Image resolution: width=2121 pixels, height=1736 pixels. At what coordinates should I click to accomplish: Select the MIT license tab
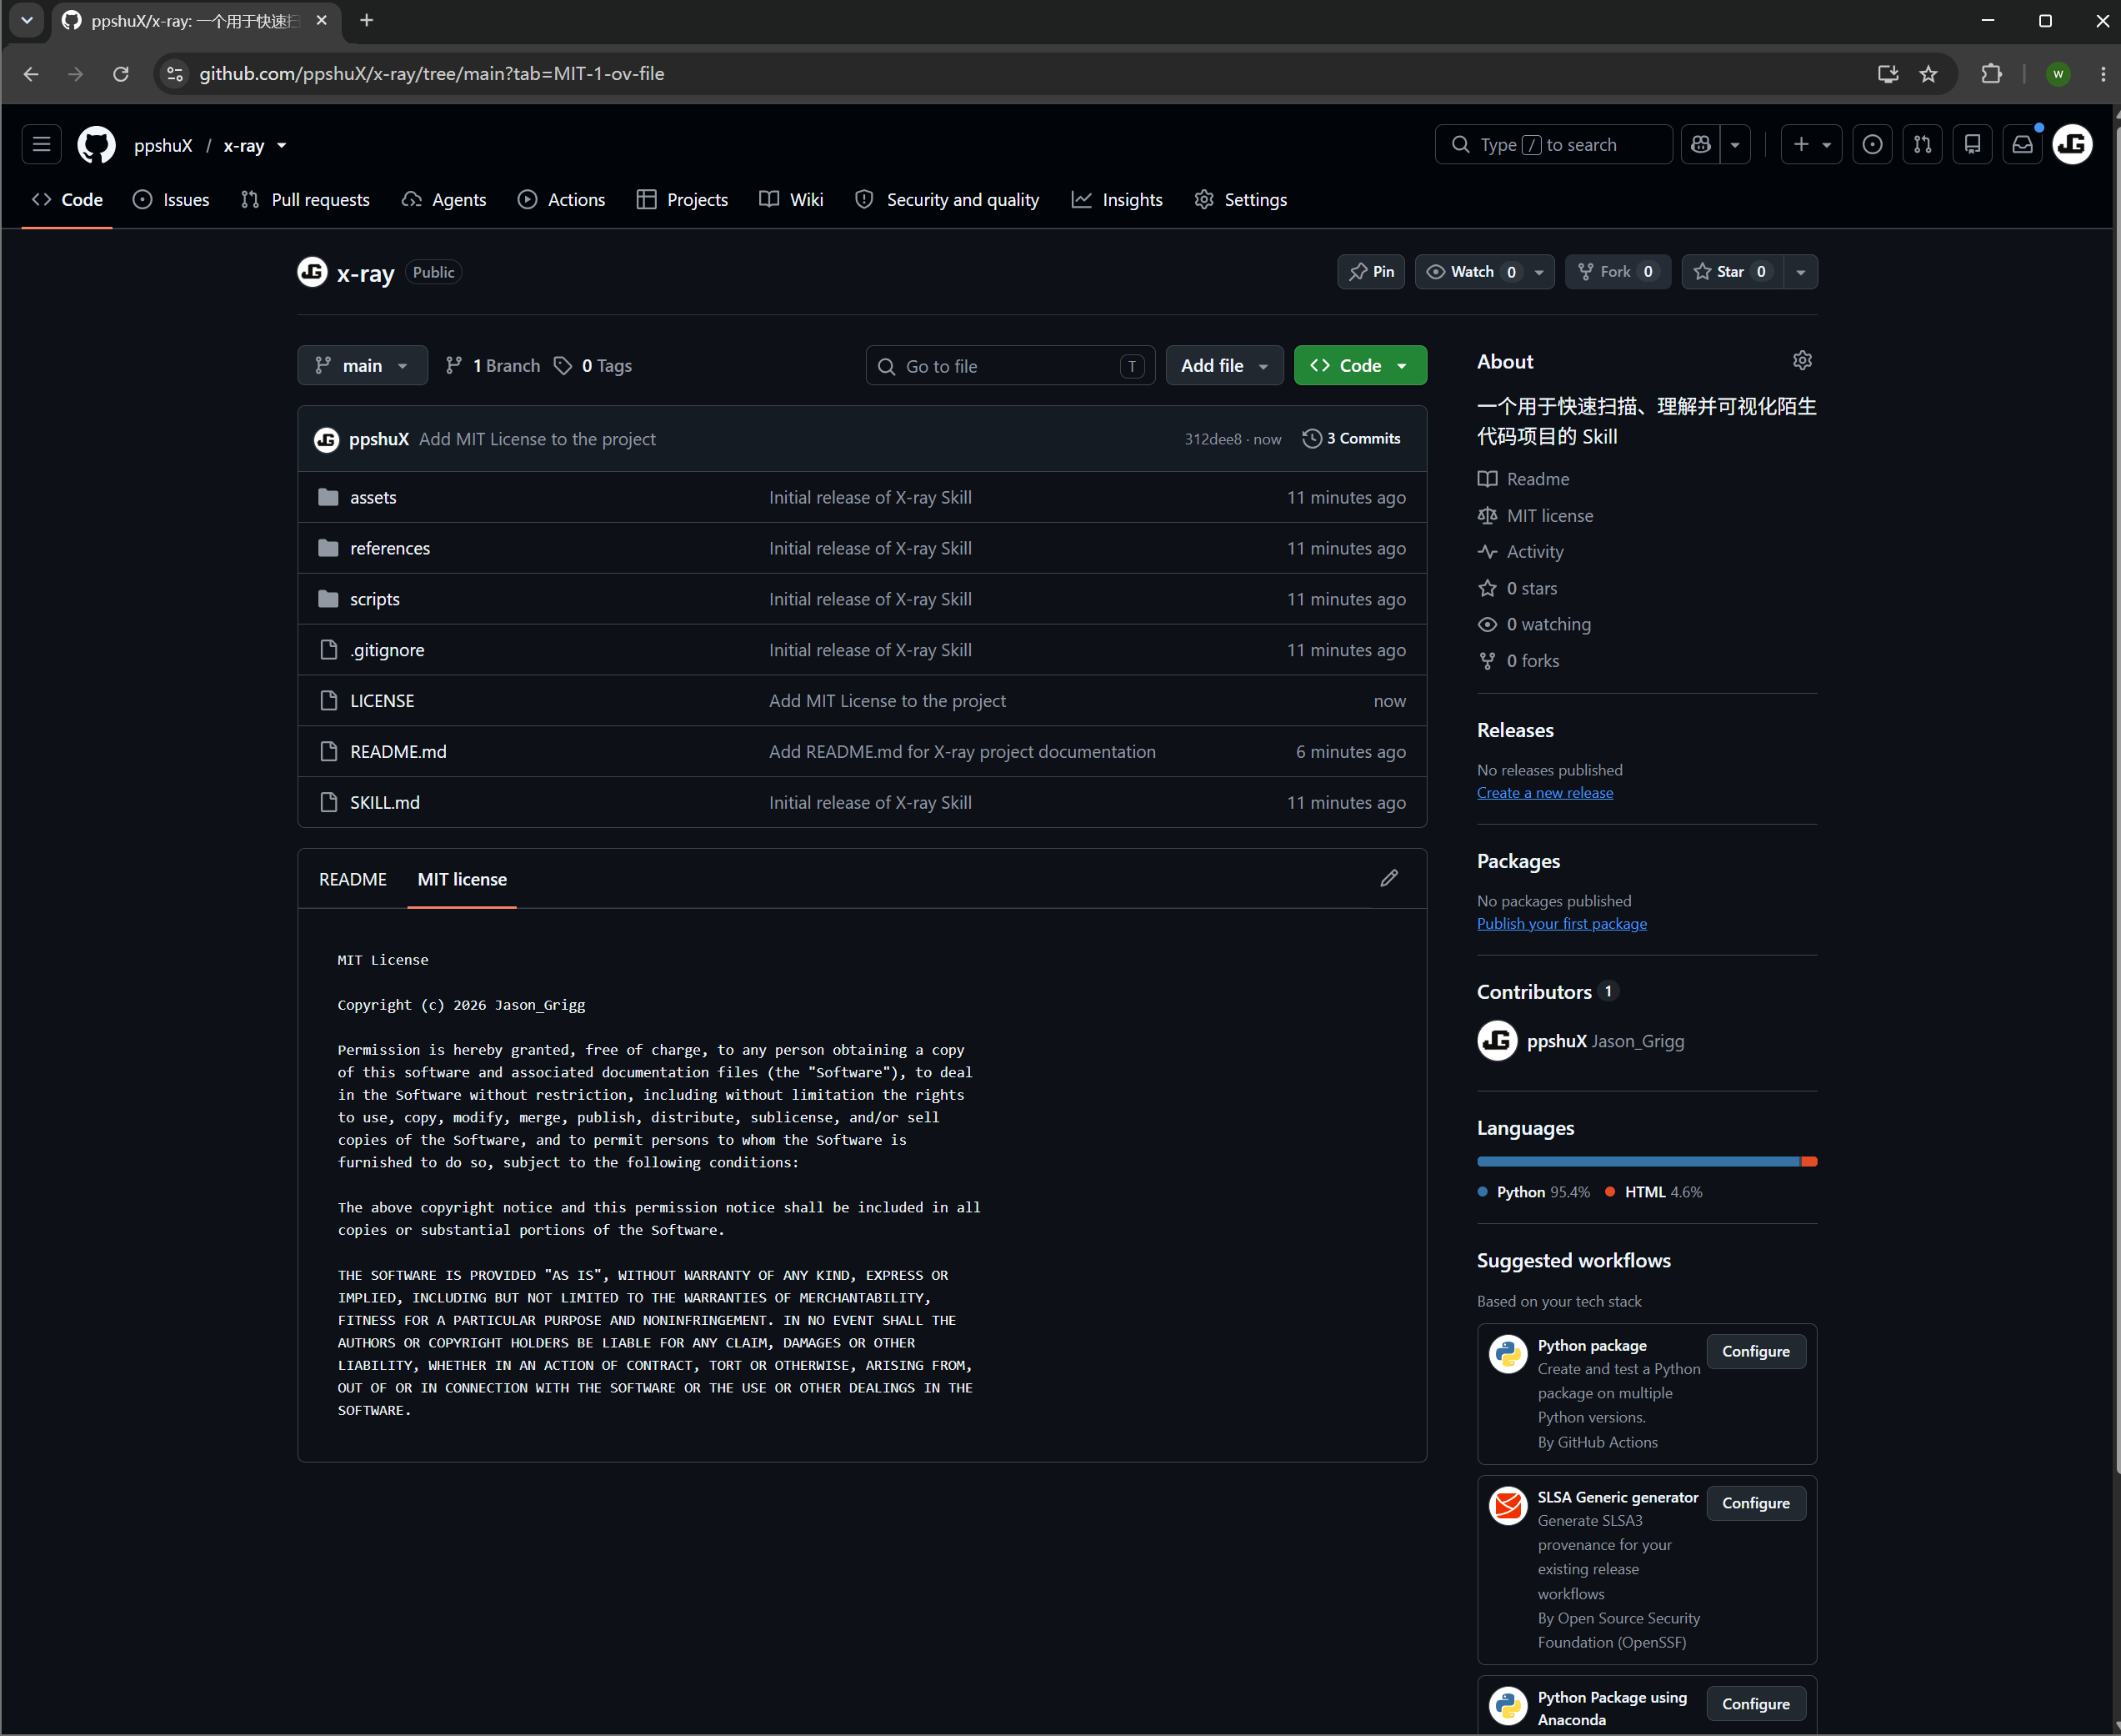pyautogui.click(x=462, y=880)
